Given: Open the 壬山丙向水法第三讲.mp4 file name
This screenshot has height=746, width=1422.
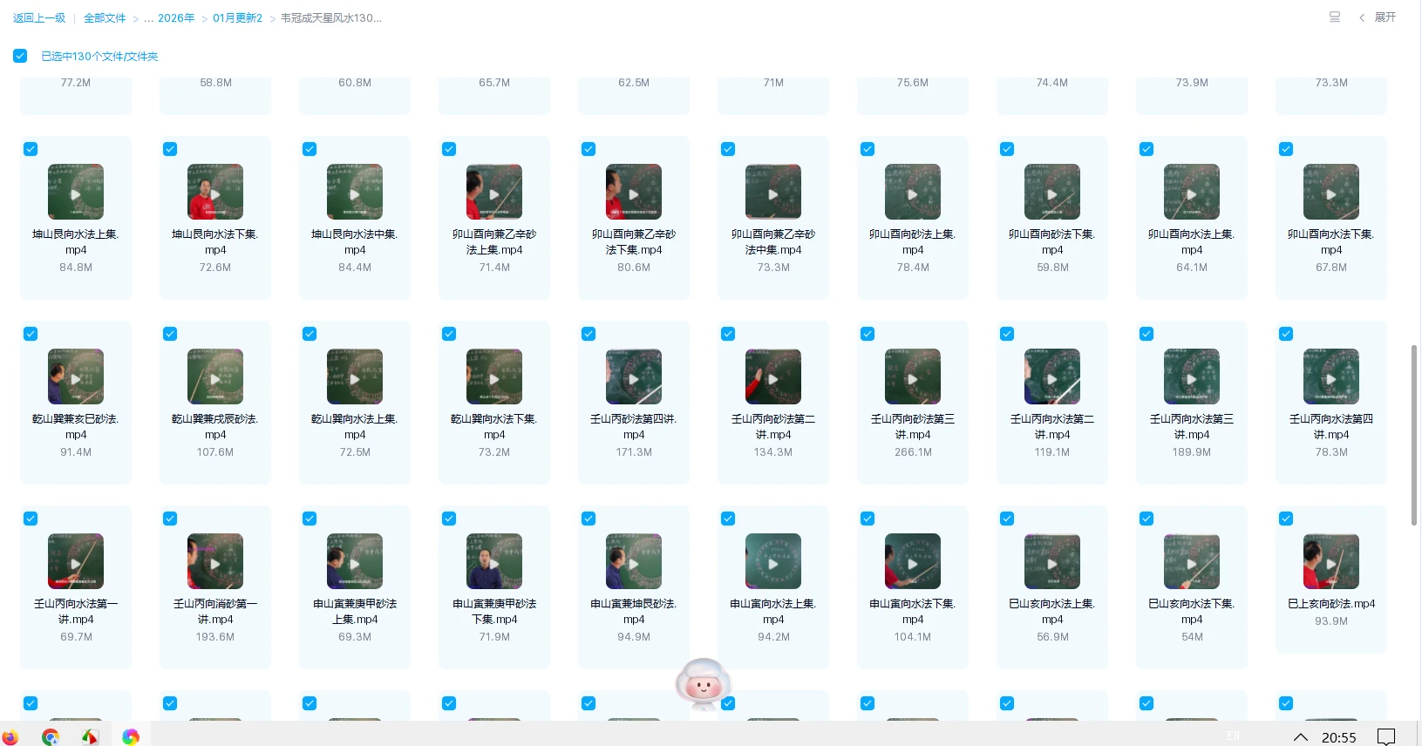Looking at the screenshot, I should point(1192,427).
